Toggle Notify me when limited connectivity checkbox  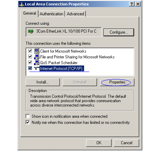[28, 122]
